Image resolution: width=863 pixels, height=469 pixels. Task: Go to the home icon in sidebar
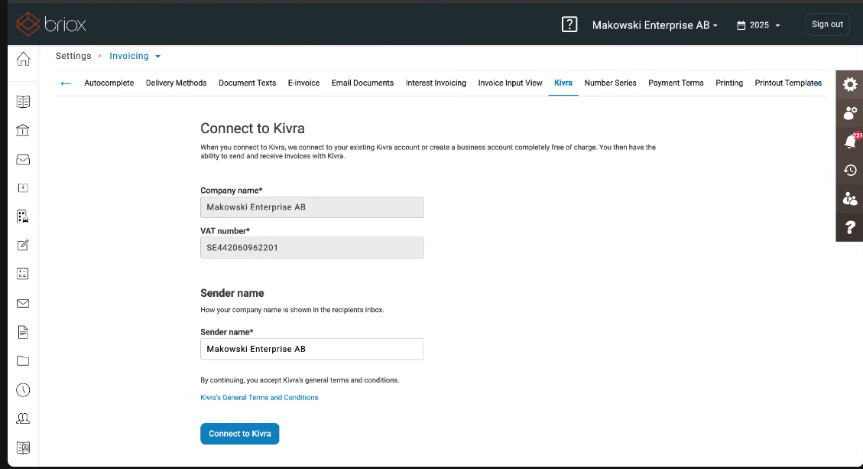23,59
